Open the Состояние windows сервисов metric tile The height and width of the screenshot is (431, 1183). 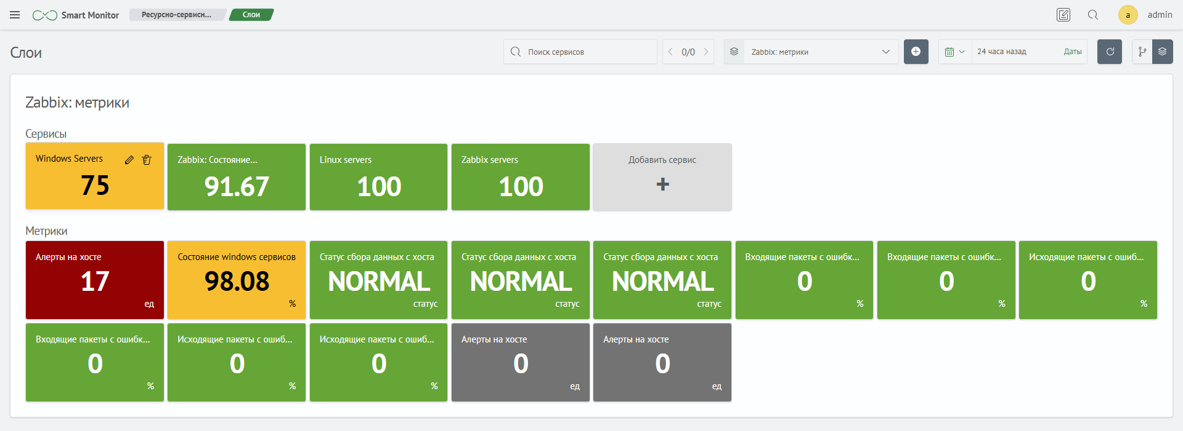tap(237, 280)
